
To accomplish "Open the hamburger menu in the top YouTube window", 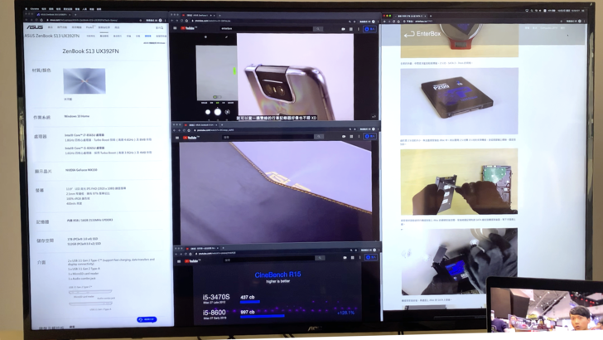I will click(x=175, y=28).
